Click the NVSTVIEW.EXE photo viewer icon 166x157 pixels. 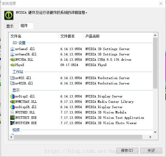(x=12, y=123)
